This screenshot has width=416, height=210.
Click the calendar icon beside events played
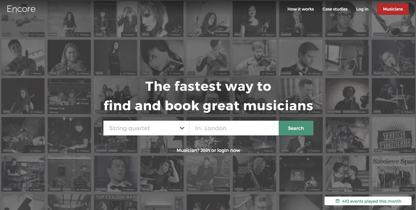pyautogui.click(x=337, y=201)
